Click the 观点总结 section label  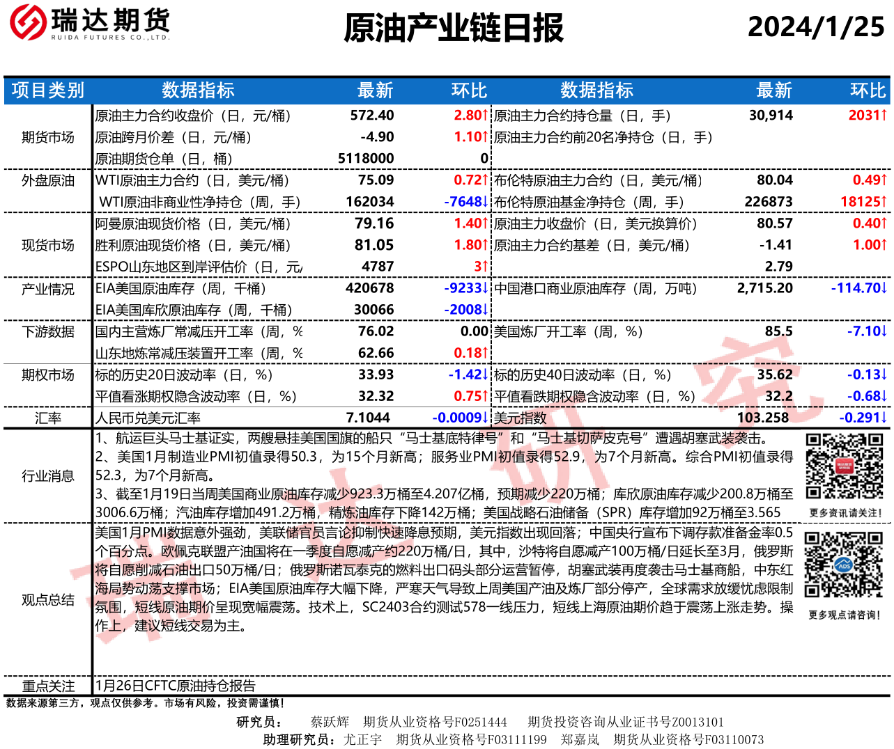tap(47, 599)
